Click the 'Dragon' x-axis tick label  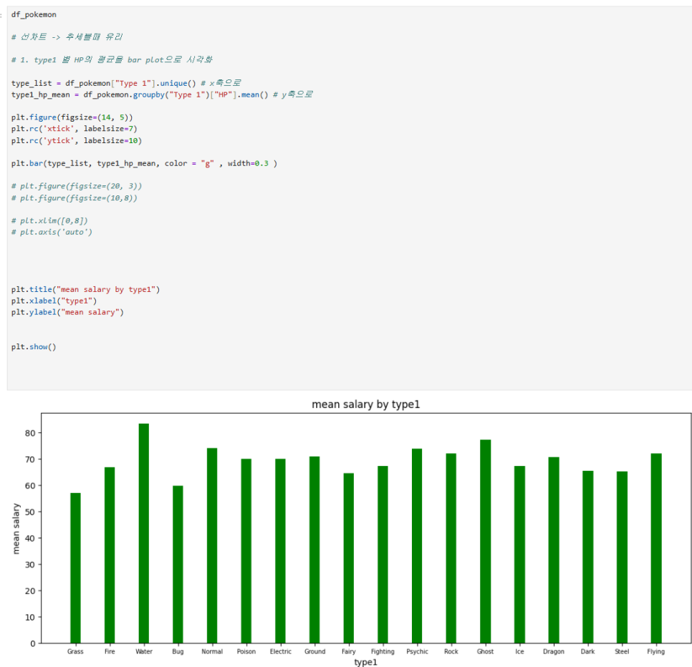click(x=554, y=651)
